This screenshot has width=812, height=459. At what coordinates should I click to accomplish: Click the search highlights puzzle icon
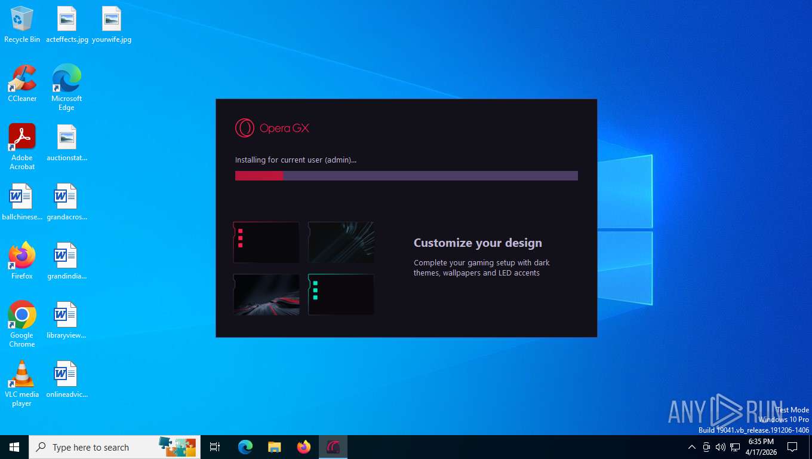(x=177, y=447)
